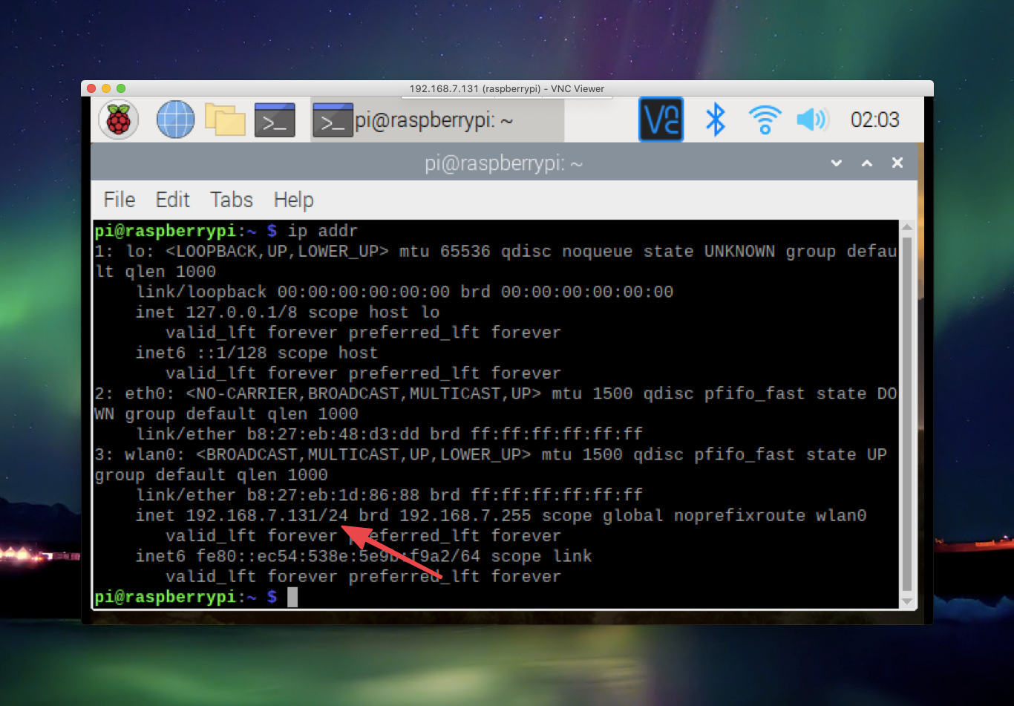
Task: Click the VNC Server tray icon
Action: 661,120
